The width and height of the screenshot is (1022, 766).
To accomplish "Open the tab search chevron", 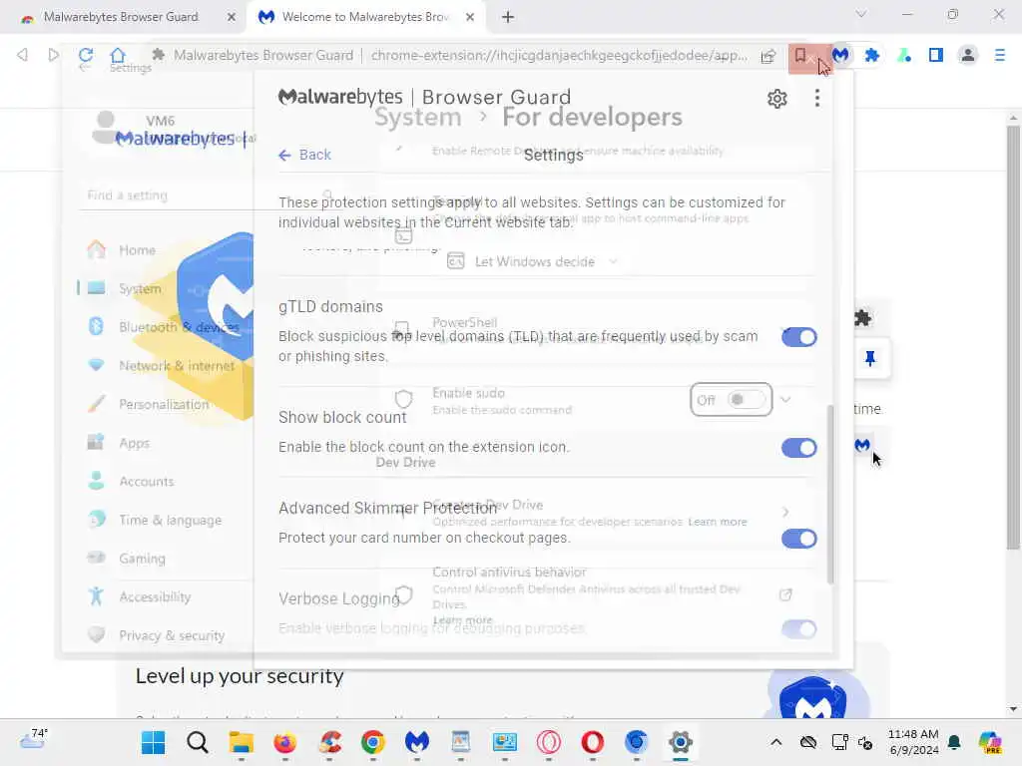I will click(x=861, y=14).
